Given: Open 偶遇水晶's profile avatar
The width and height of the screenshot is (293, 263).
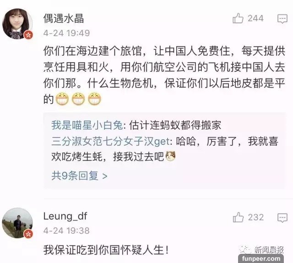Looking at the screenshot, I should pyautogui.click(x=17, y=23).
